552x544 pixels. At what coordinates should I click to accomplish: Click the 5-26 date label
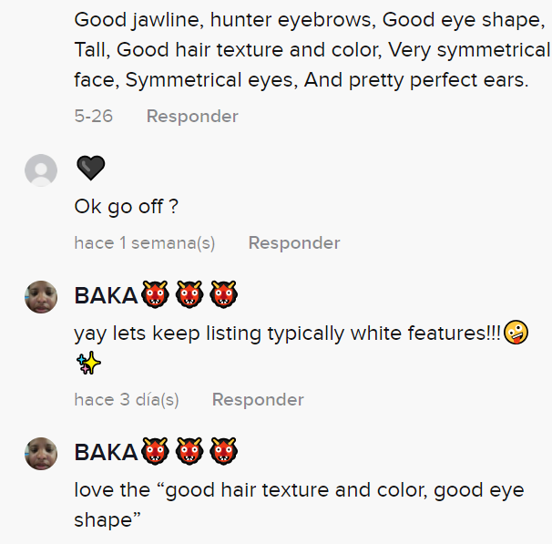(94, 117)
